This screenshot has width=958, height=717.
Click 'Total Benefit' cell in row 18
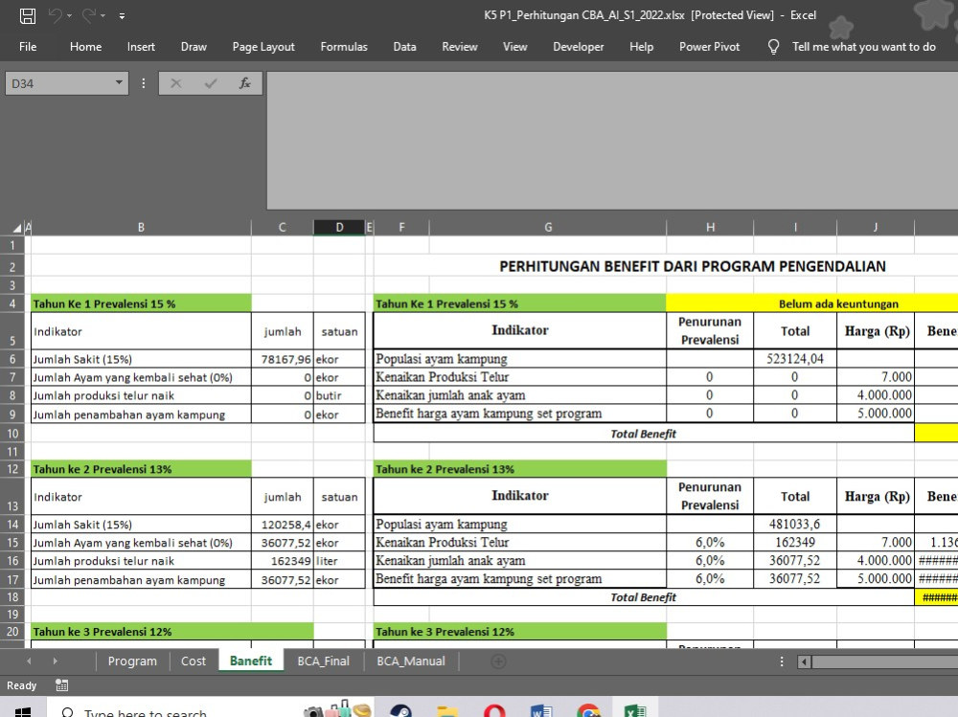click(x=644, y=597)
